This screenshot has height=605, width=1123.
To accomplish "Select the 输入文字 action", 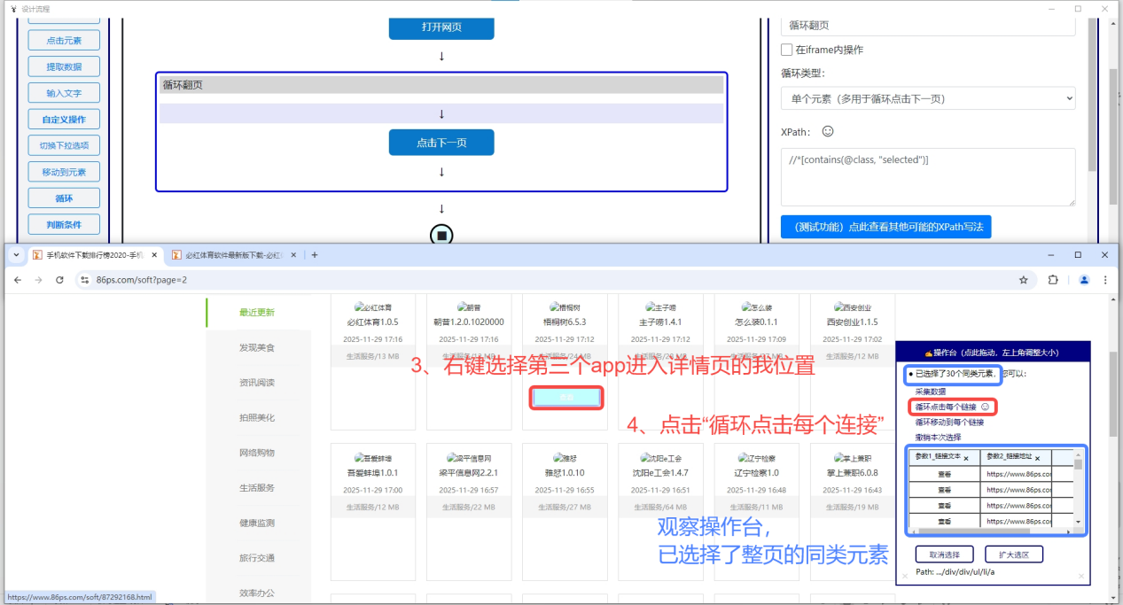I will pos(63,92).
